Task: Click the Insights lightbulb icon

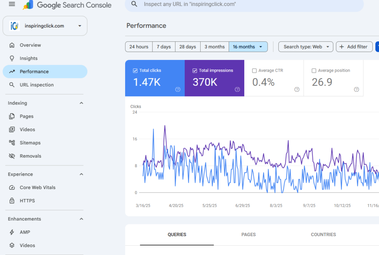Action: [12, 58]
